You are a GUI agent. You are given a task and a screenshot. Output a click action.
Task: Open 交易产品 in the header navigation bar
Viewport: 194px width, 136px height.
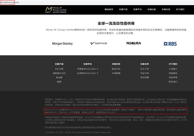click(x=123, y=10)
